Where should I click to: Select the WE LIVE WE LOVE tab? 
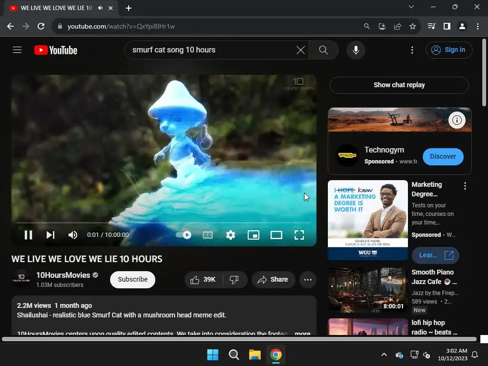pyautogui.click(x=56, y=8)
